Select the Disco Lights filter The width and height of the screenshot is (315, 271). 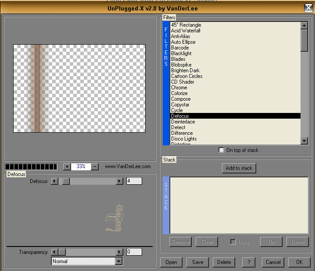point(235,139)
